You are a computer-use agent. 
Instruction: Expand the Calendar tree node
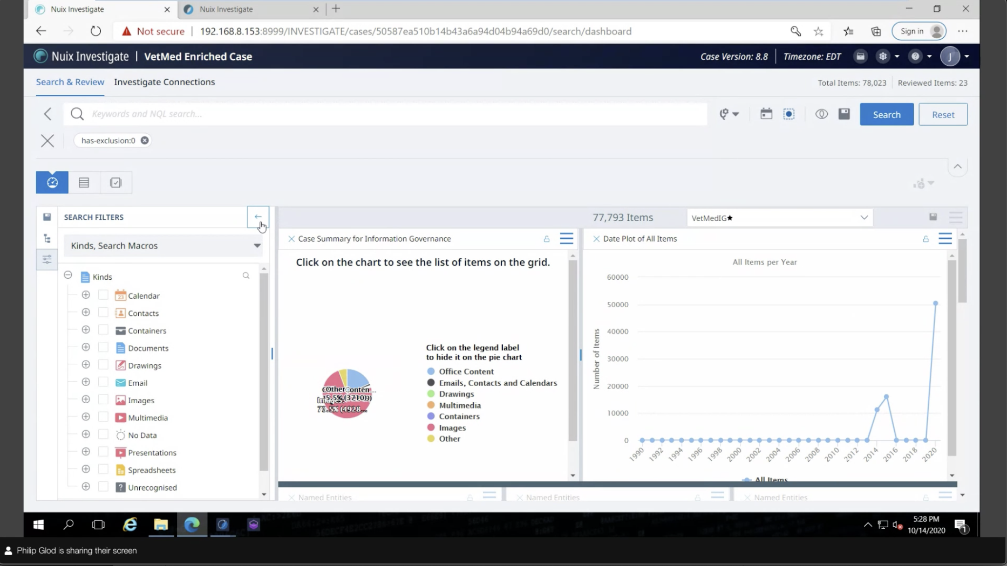point(86,295)
